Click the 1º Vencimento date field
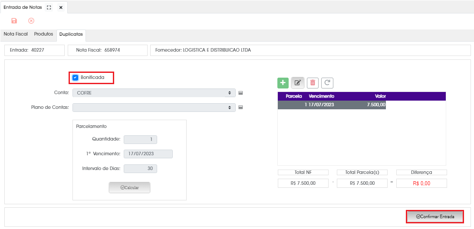This screenshot has height=229, width=474. click(148, 154)
